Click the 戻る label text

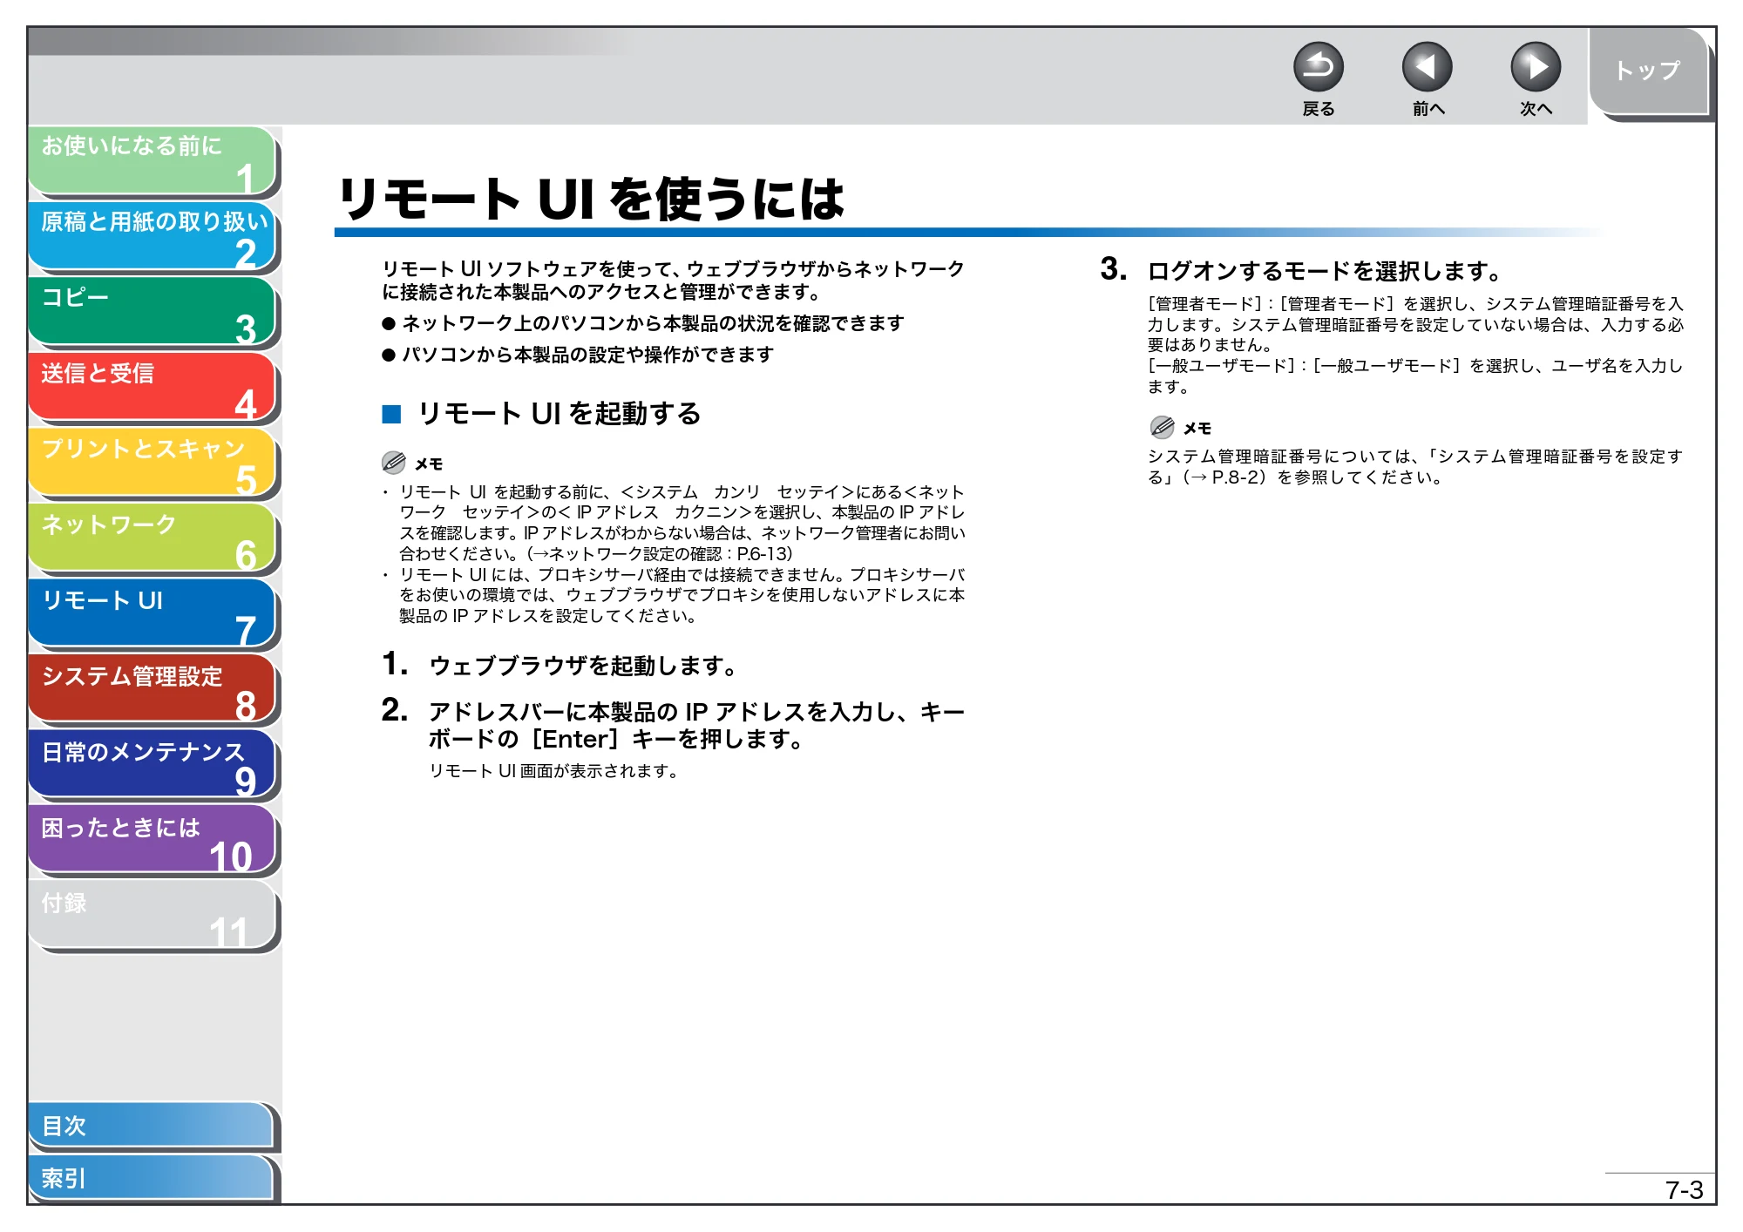(1318, 109)
